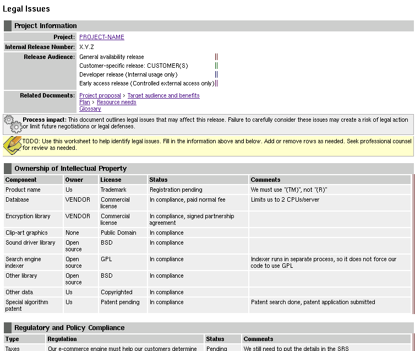Select the 'Public Domain' license cell

(x=123, y=233)
